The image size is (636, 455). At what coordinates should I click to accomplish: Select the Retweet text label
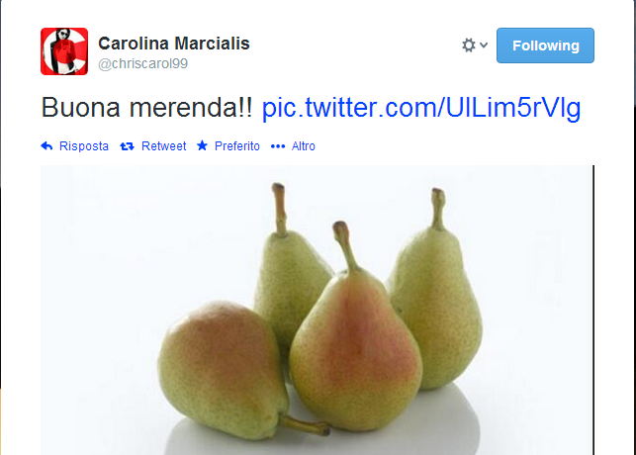163,146
